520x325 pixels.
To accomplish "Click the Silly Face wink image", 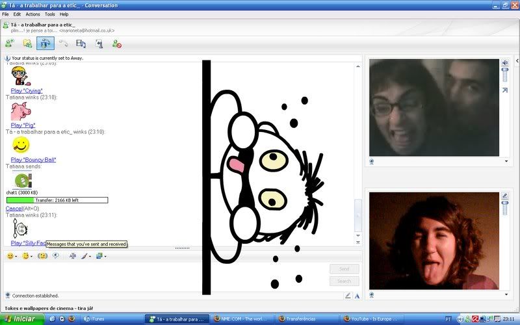I will click(x=20, y=228).
